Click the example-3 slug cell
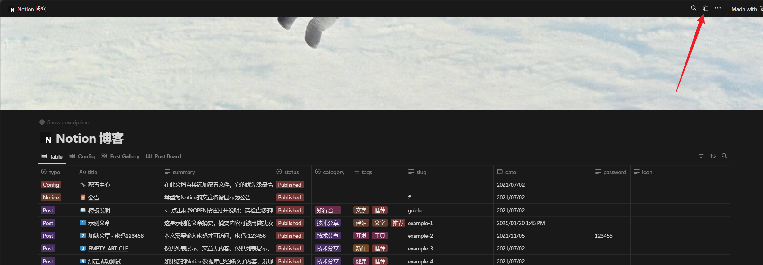763x265 pixels. click(449, 248)
